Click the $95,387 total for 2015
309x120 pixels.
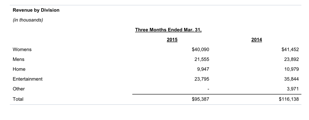click(x=201, y=99)
